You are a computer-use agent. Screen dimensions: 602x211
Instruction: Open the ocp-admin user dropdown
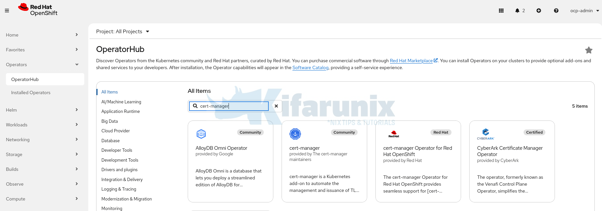(x=585, y=11)
